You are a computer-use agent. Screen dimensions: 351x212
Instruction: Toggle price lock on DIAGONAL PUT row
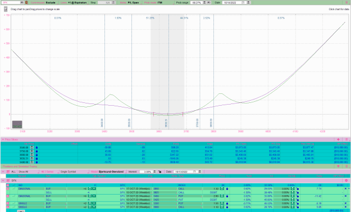tap(227, 196)
